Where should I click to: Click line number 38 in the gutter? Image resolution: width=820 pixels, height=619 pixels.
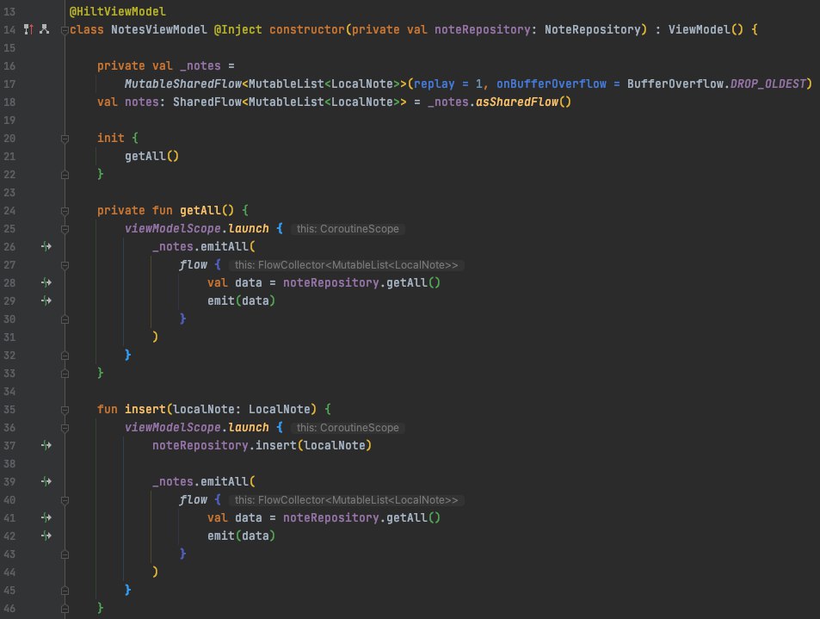click(x=9, y=463)
